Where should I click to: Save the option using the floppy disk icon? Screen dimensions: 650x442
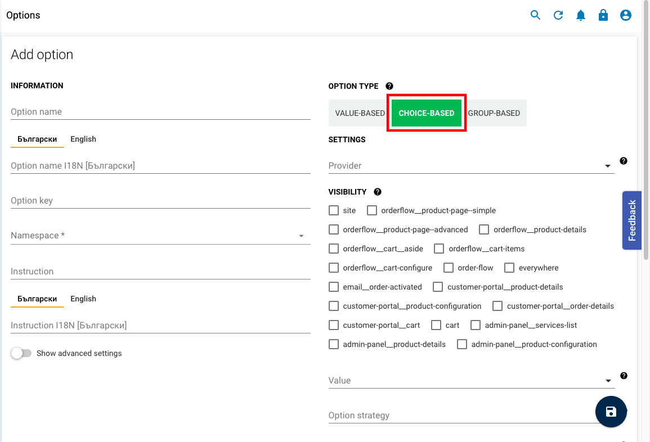point(611,412)
